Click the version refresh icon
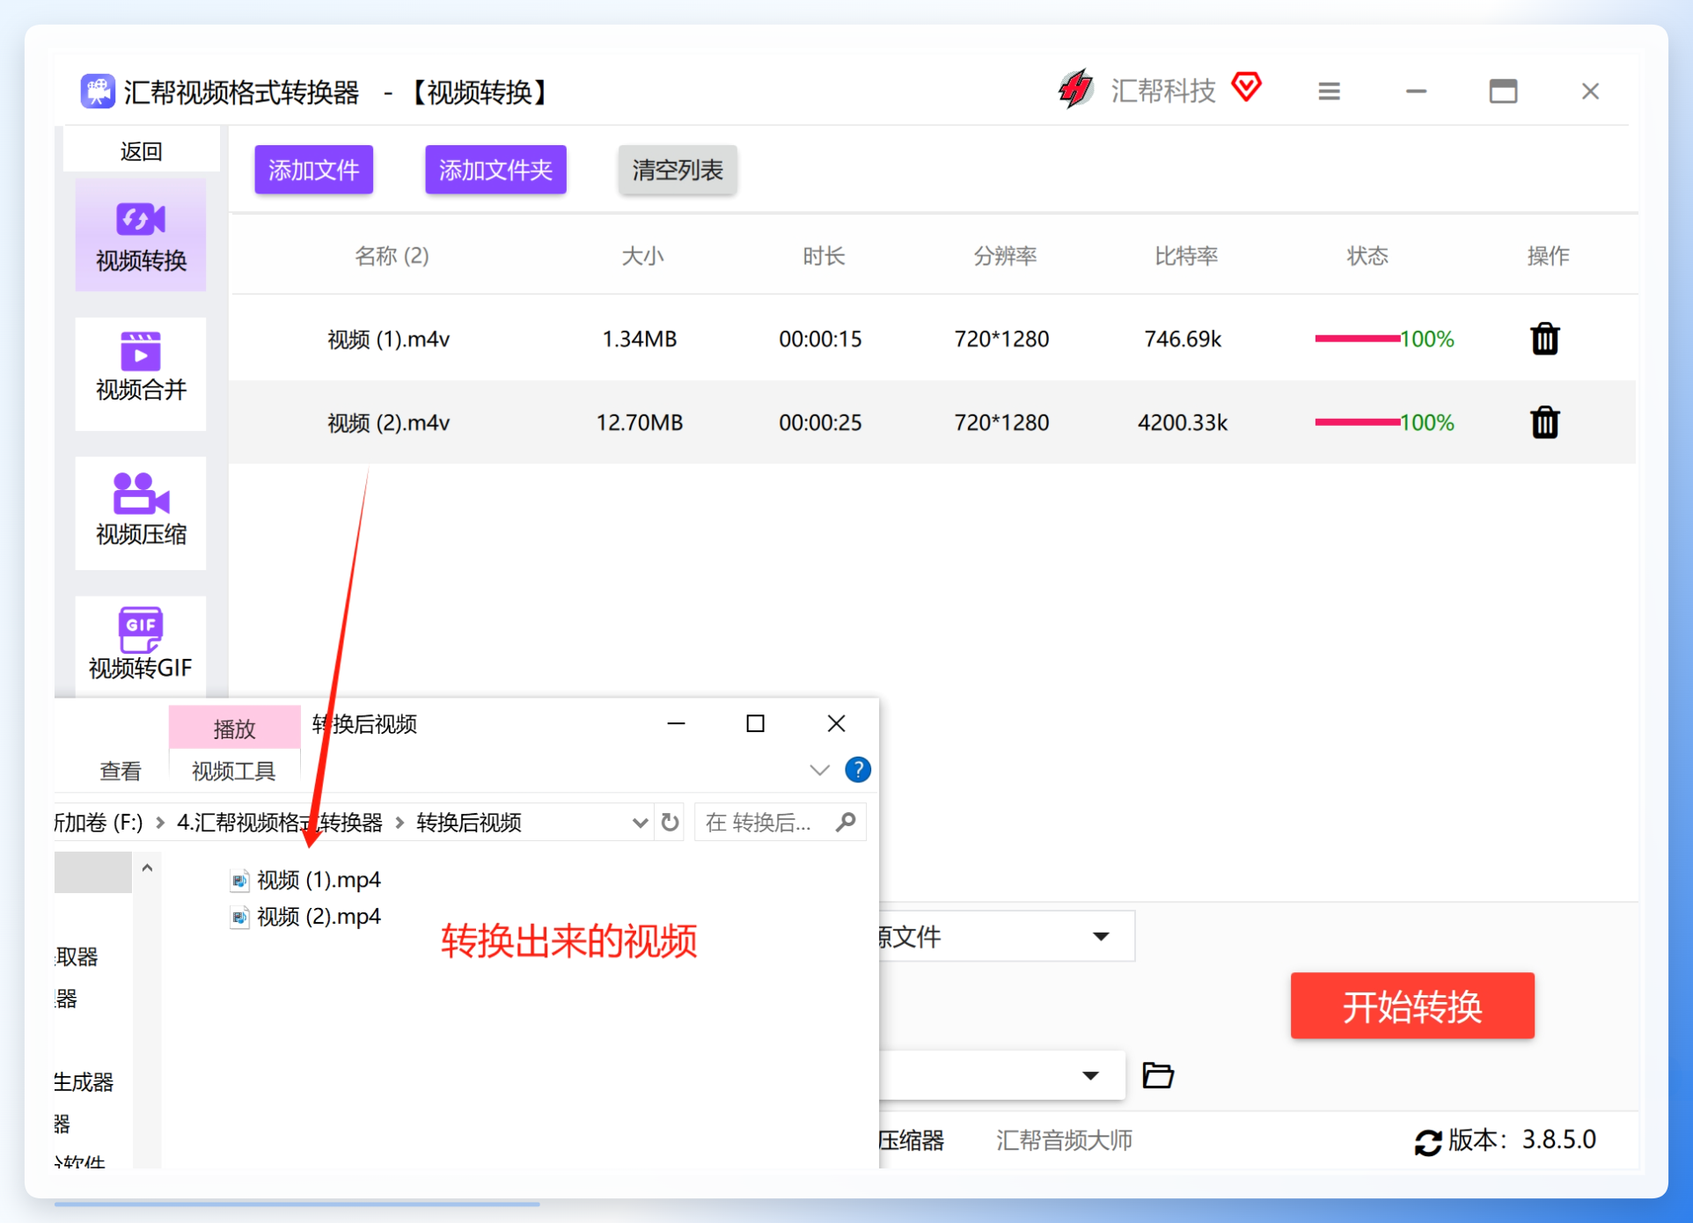Image resolution: width=1693 pixels, height=1223 pixels. [1427, 1141]
